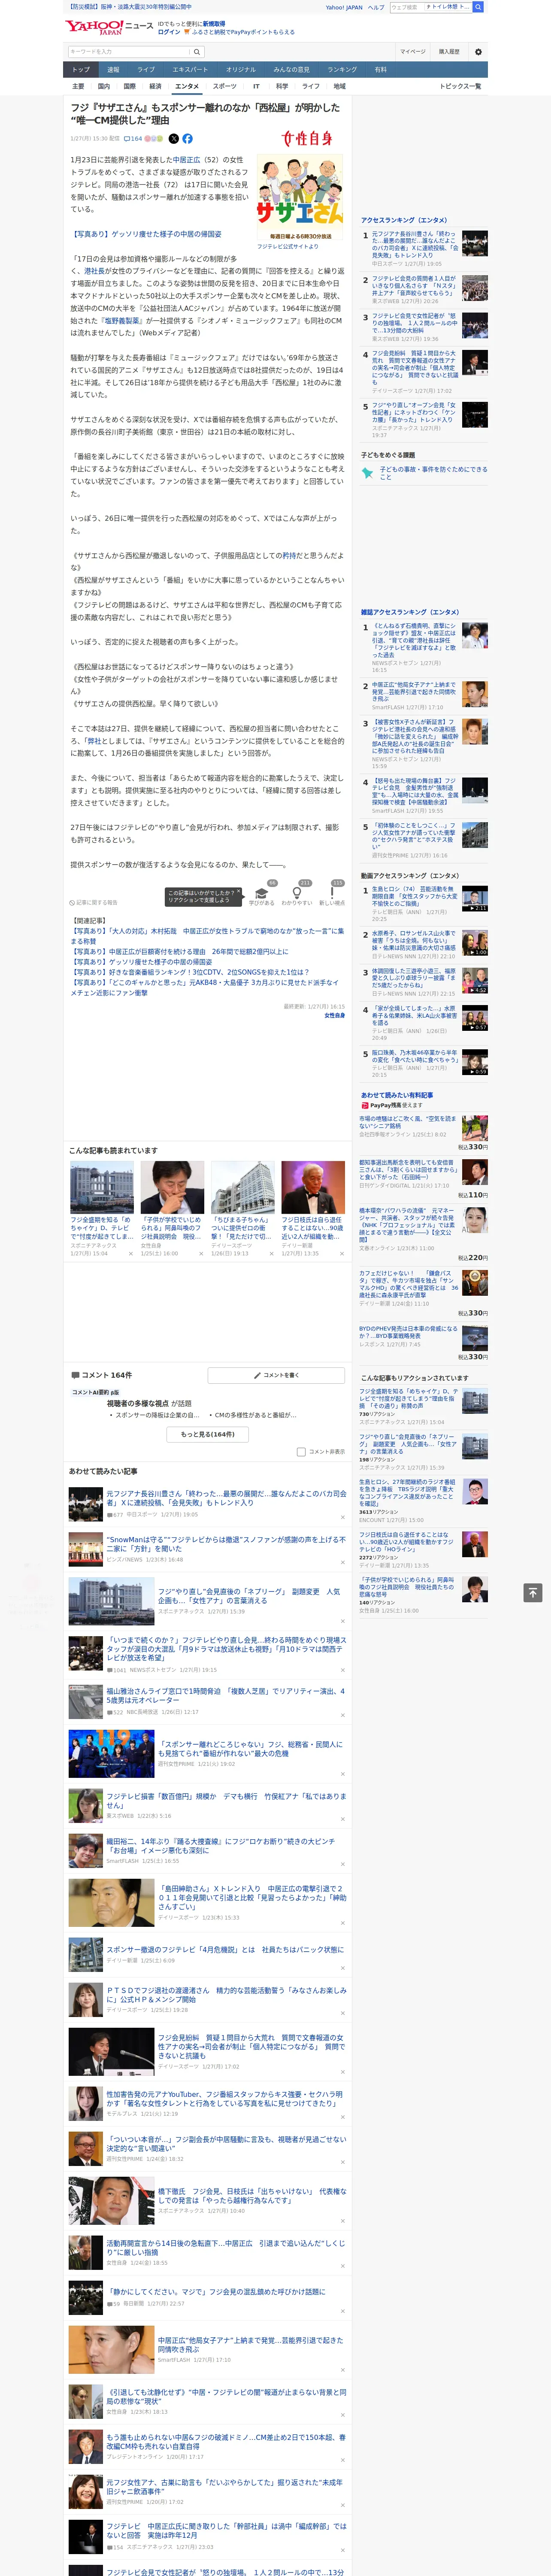Open the フジ会見紛糾 ranking item 4
The width and height of the screenshot is (551, 2576).
pos(415,367)
